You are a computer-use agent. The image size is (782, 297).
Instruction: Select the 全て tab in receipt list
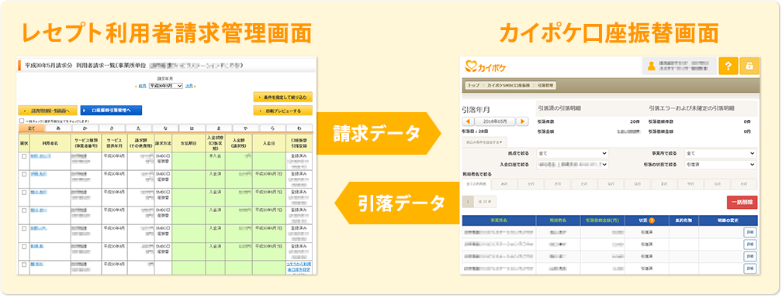31,128
